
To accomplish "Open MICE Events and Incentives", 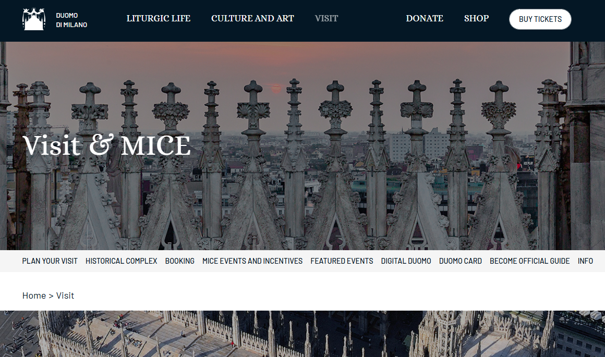I will (252, 261).
